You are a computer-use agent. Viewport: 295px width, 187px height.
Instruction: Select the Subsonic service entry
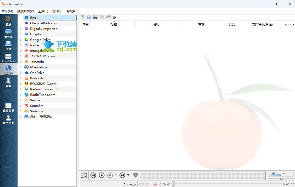(50, 111)
